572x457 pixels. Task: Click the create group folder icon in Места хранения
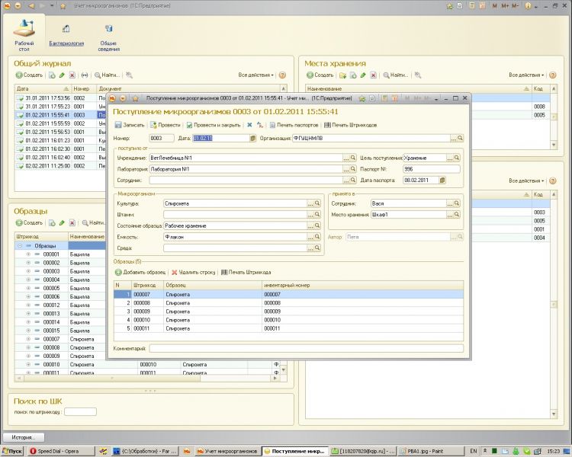coord(342,75)
